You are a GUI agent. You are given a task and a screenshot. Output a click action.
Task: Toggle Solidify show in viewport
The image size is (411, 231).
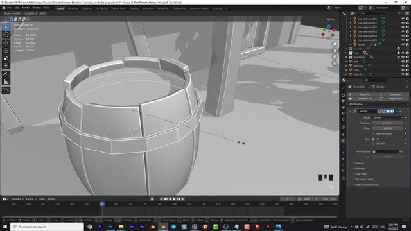[388, 111]
